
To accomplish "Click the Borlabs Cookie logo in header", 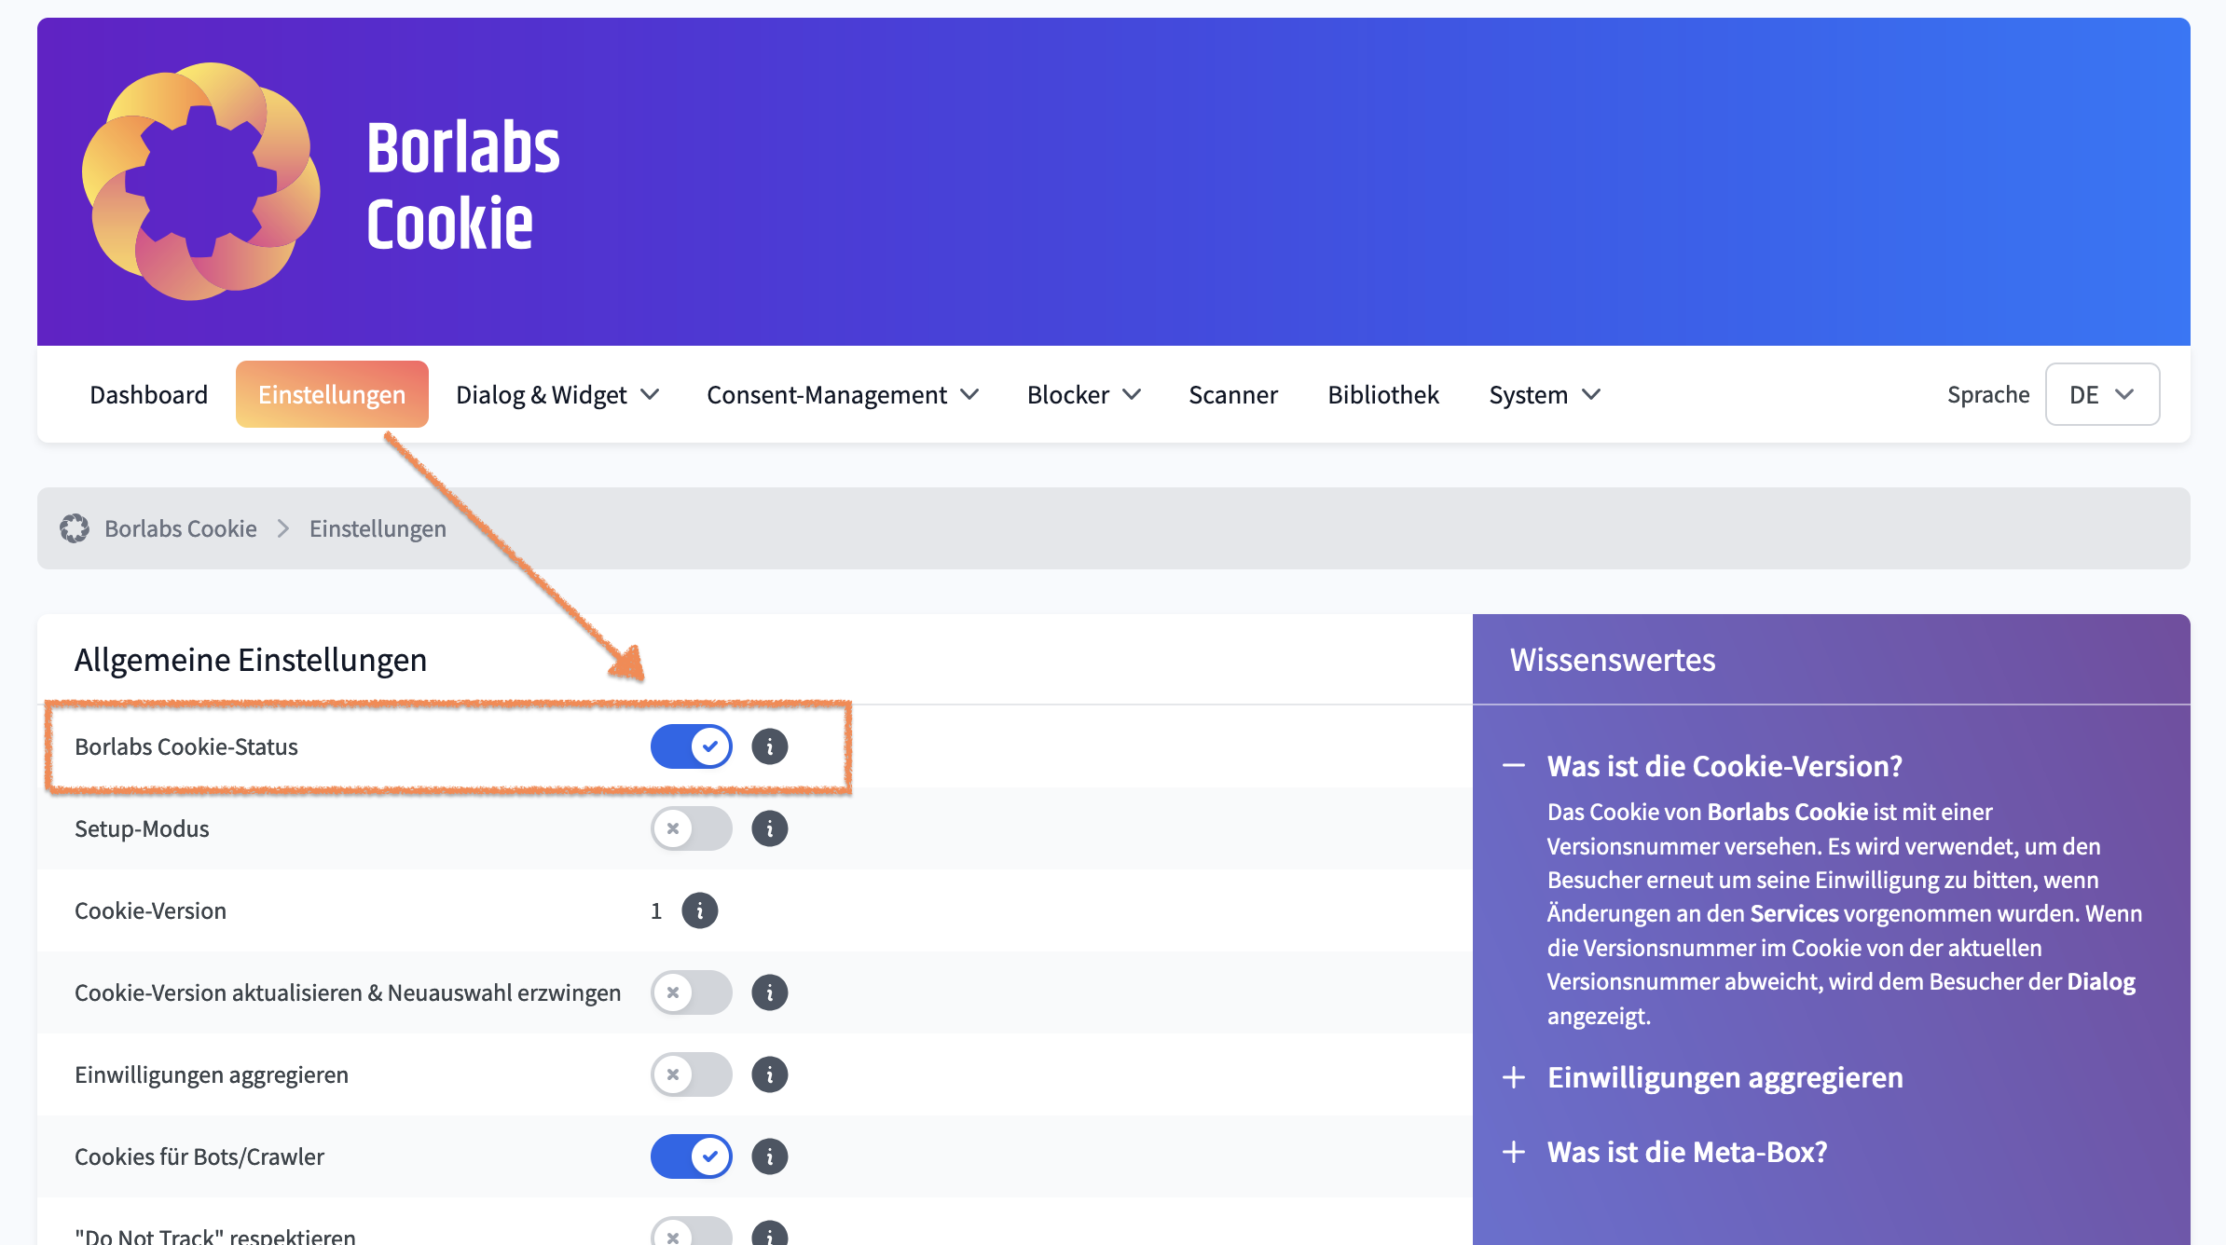I will click(201, 182).
